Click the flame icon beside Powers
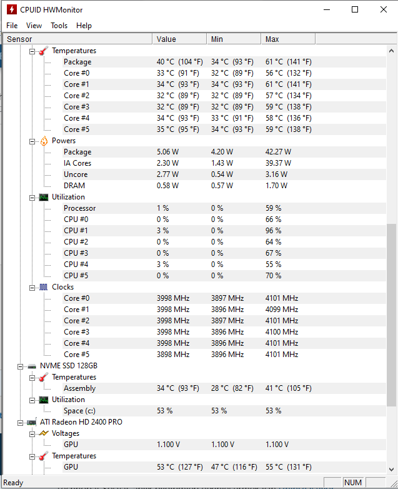This screenshot has width=398, height=489. pyautogui.click(x=43, y=141)
